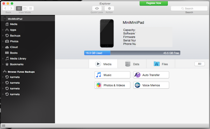Select the third karmeta backup row
This screenshot has width=210, height=129.
pyautogui.click(x=28, y=88)
